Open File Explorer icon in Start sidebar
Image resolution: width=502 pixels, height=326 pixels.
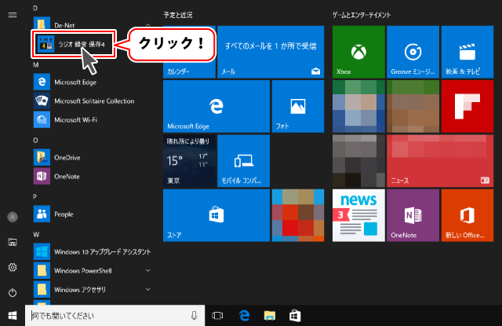click(13, 242)
